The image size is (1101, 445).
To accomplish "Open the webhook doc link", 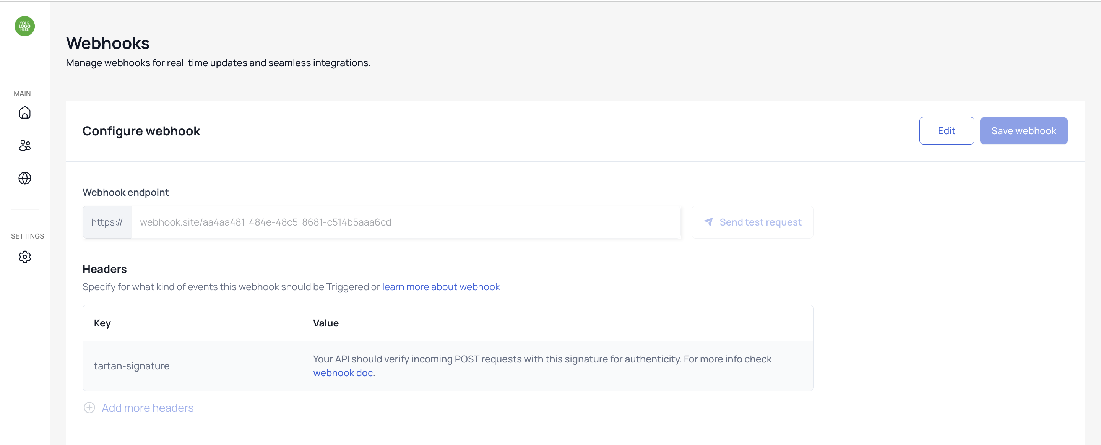I will click(x=343, y=373).
